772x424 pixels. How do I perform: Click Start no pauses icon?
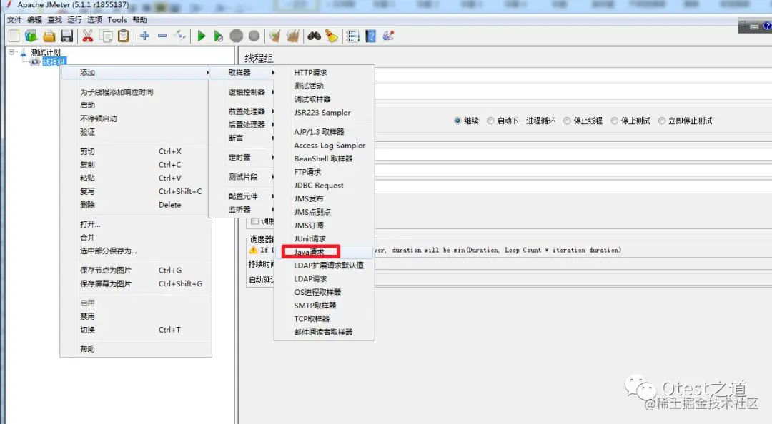click(x=219, y=36)
